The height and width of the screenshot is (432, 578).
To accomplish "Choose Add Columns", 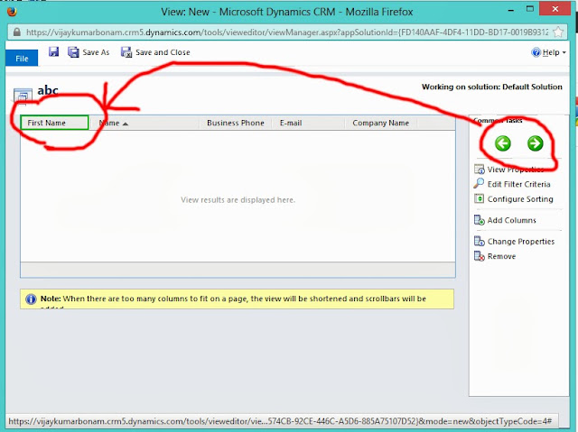I will click(x=512, y=220).
